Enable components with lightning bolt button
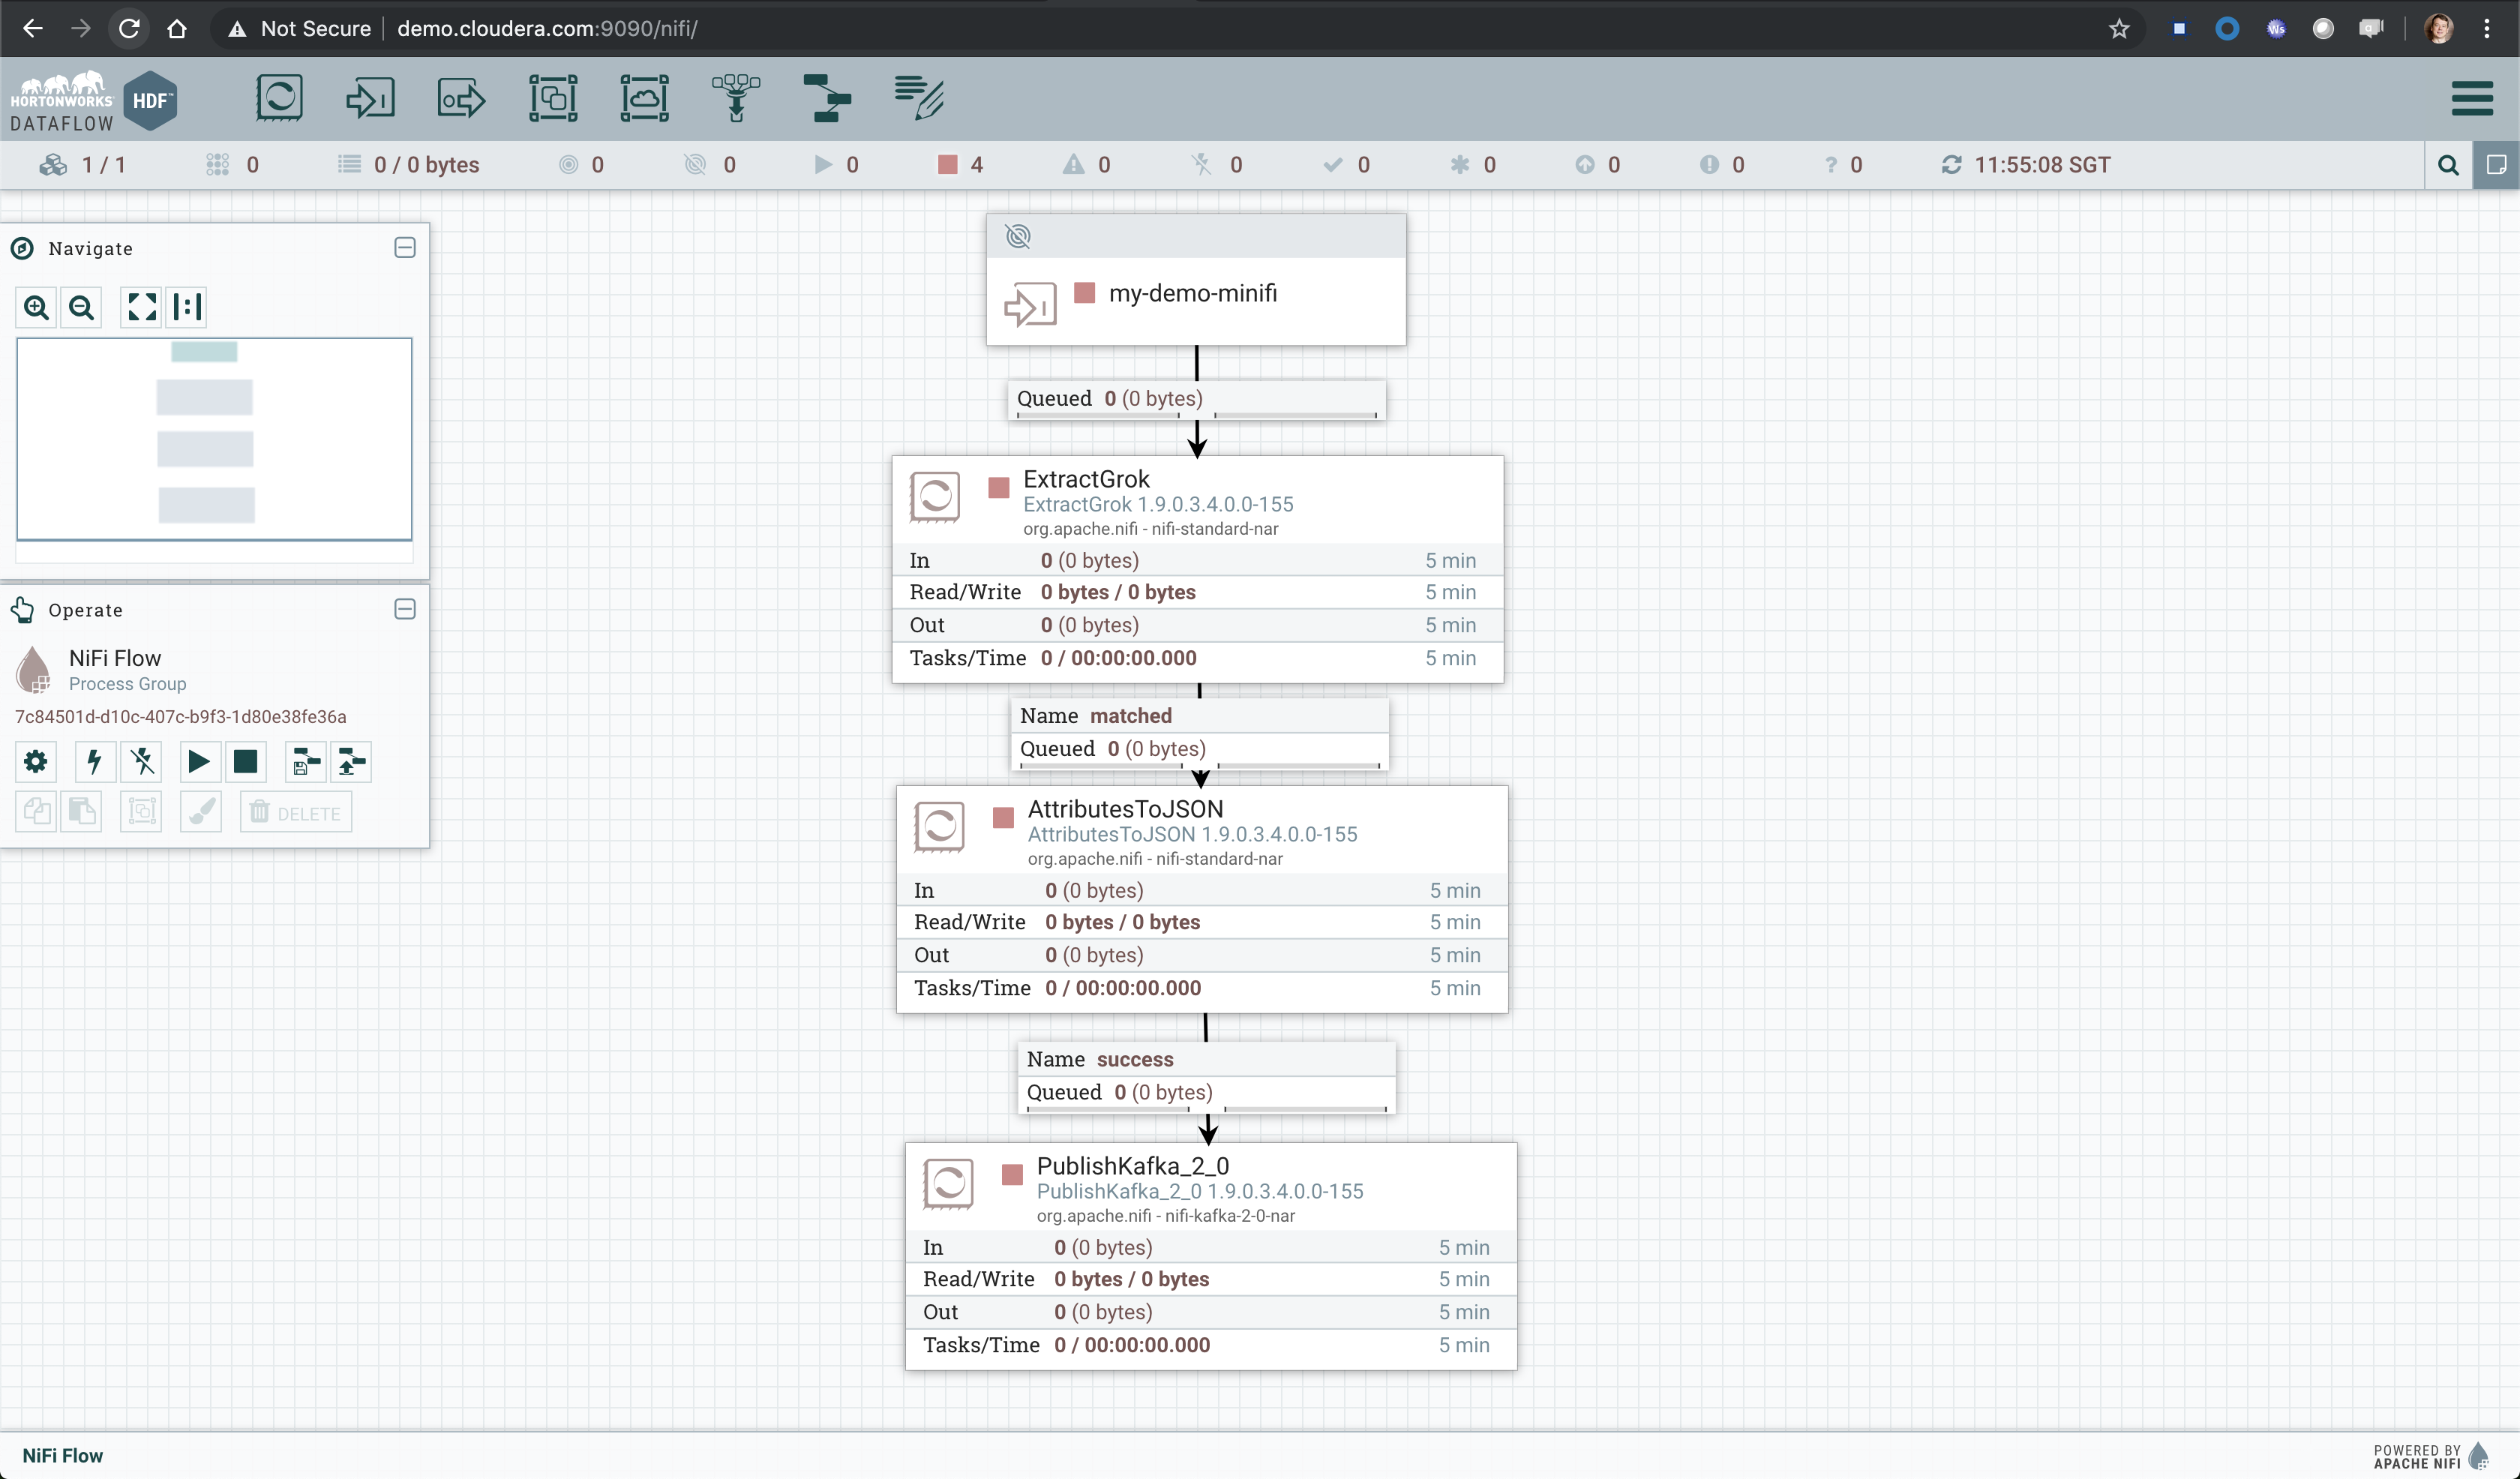Image resolution: width=2520 pixels, height=1479 pixels. click(94, 762)
